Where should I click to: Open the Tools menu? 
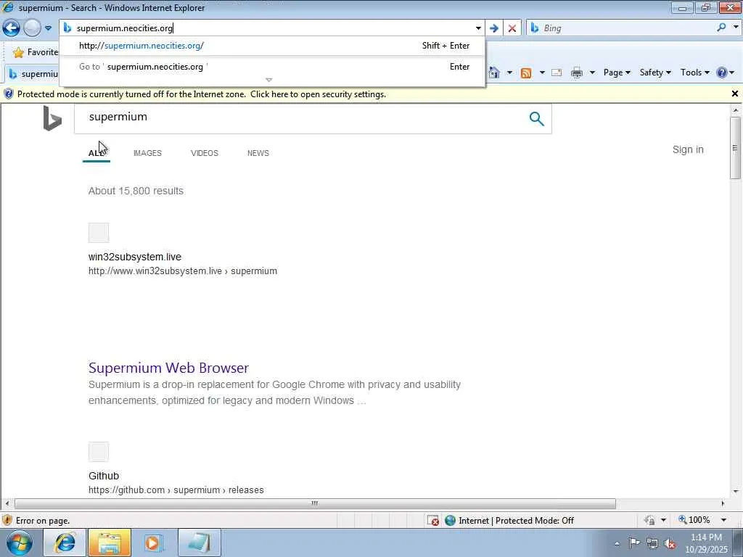coord(694,73)
